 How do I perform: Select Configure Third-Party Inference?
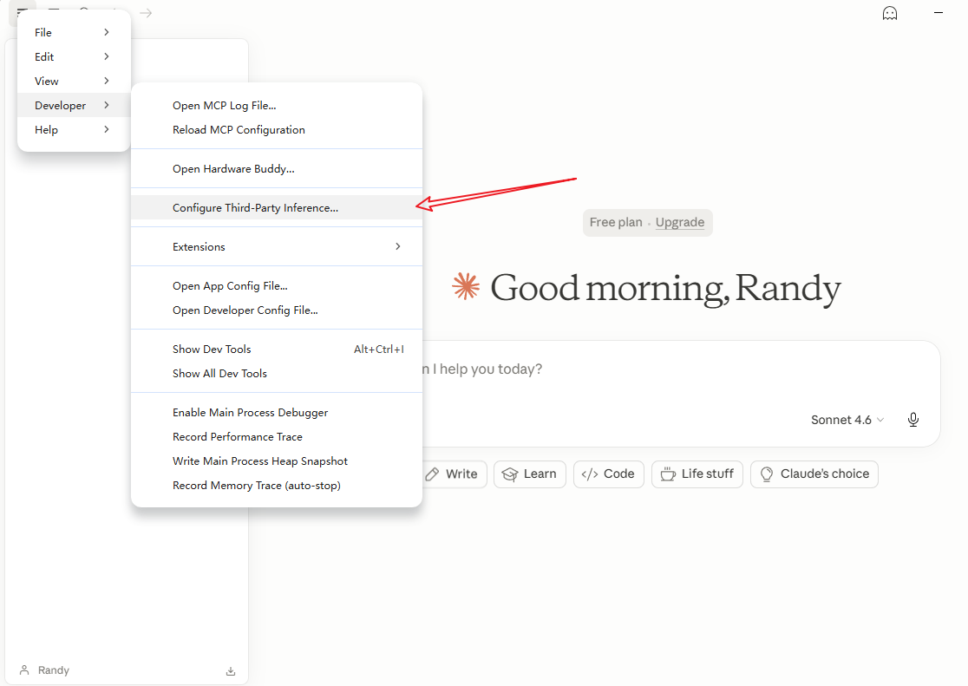[x=277, y=207]
